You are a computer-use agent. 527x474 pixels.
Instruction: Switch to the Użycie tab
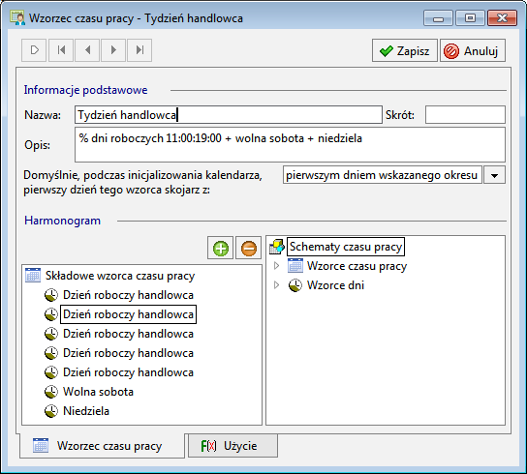coord(232,446)
